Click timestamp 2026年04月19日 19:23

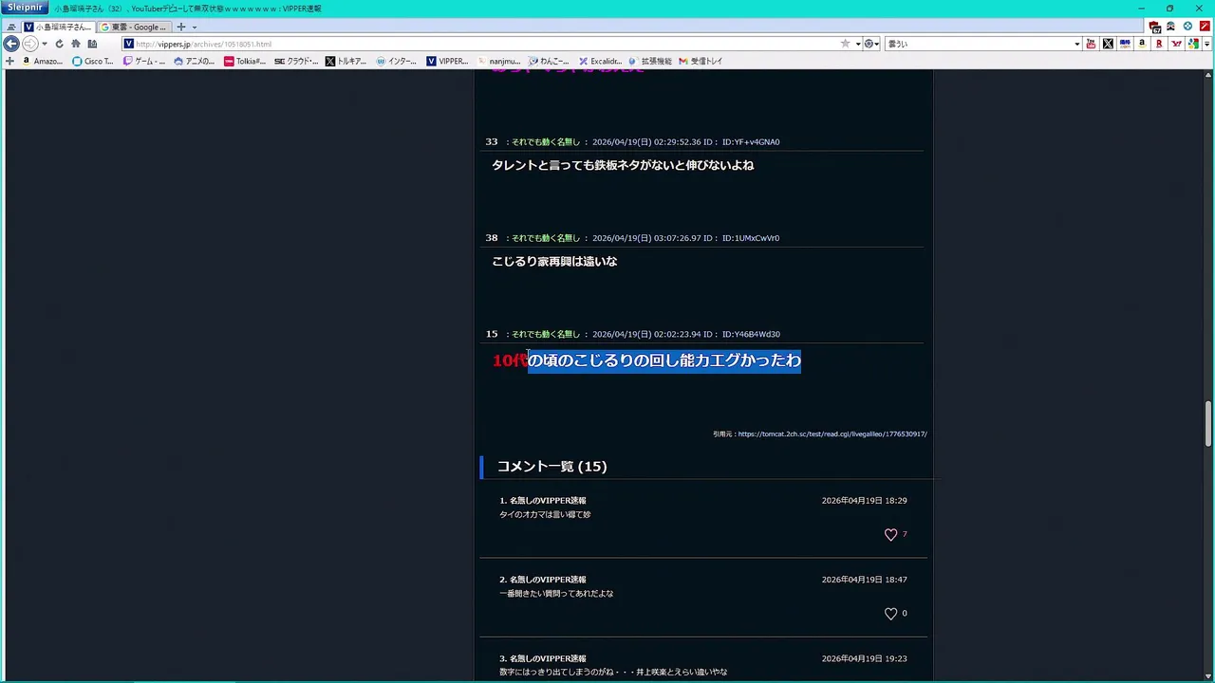point(864,658)
